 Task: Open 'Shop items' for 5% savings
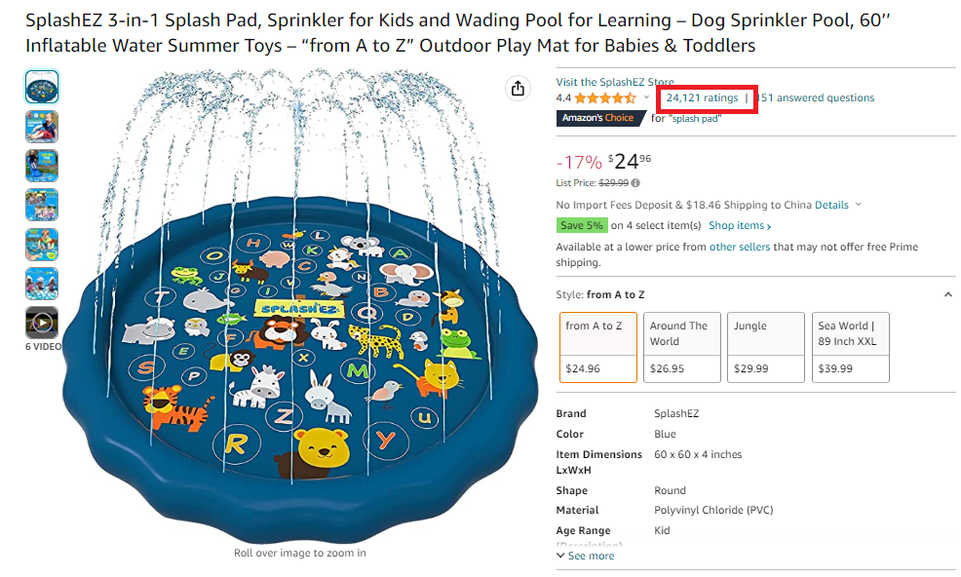click(739, 225)
